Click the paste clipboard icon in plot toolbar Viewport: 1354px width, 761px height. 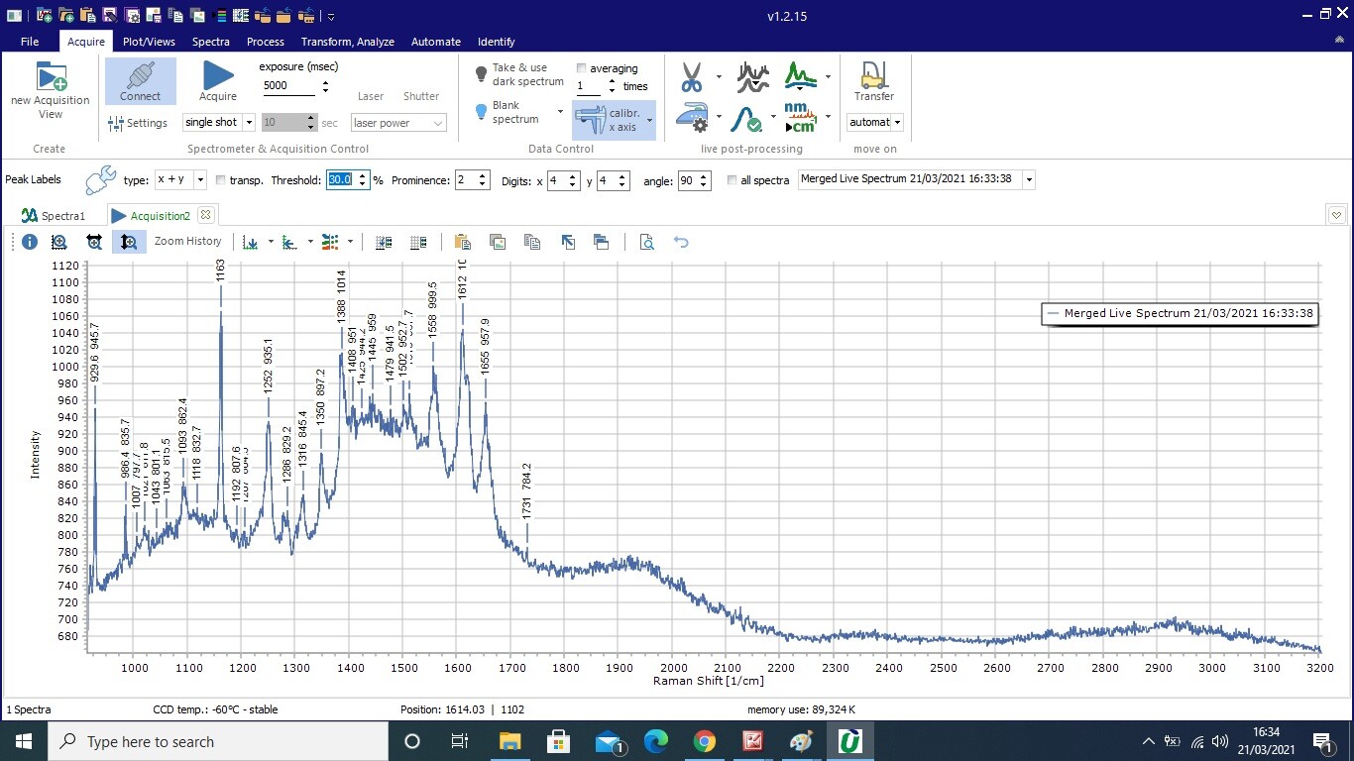point(462,242)
